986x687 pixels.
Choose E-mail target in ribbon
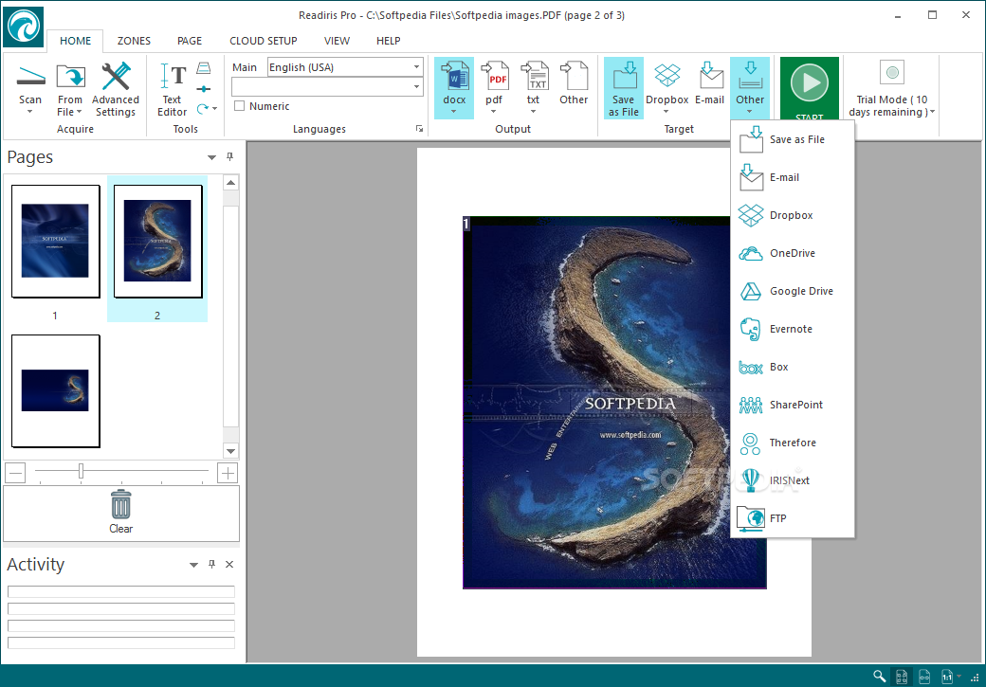tap(710, 83)
